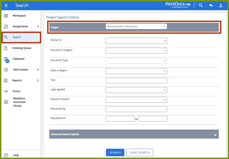The height and width of the screenshot is (159, 229).
Task: Click the Requested By input field
Action: point(136,109)
